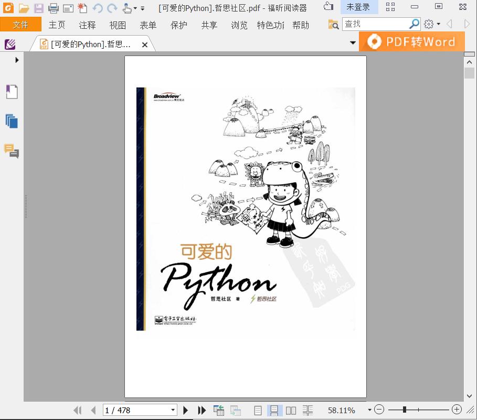The image size is (477, 420).
Task: Zoom in with plus button
Action: [x=457, y=410]
